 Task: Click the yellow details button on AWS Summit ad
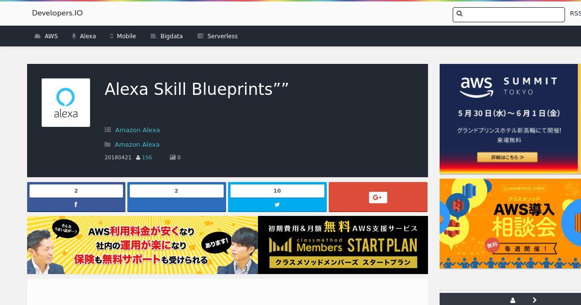click(507, 157)
